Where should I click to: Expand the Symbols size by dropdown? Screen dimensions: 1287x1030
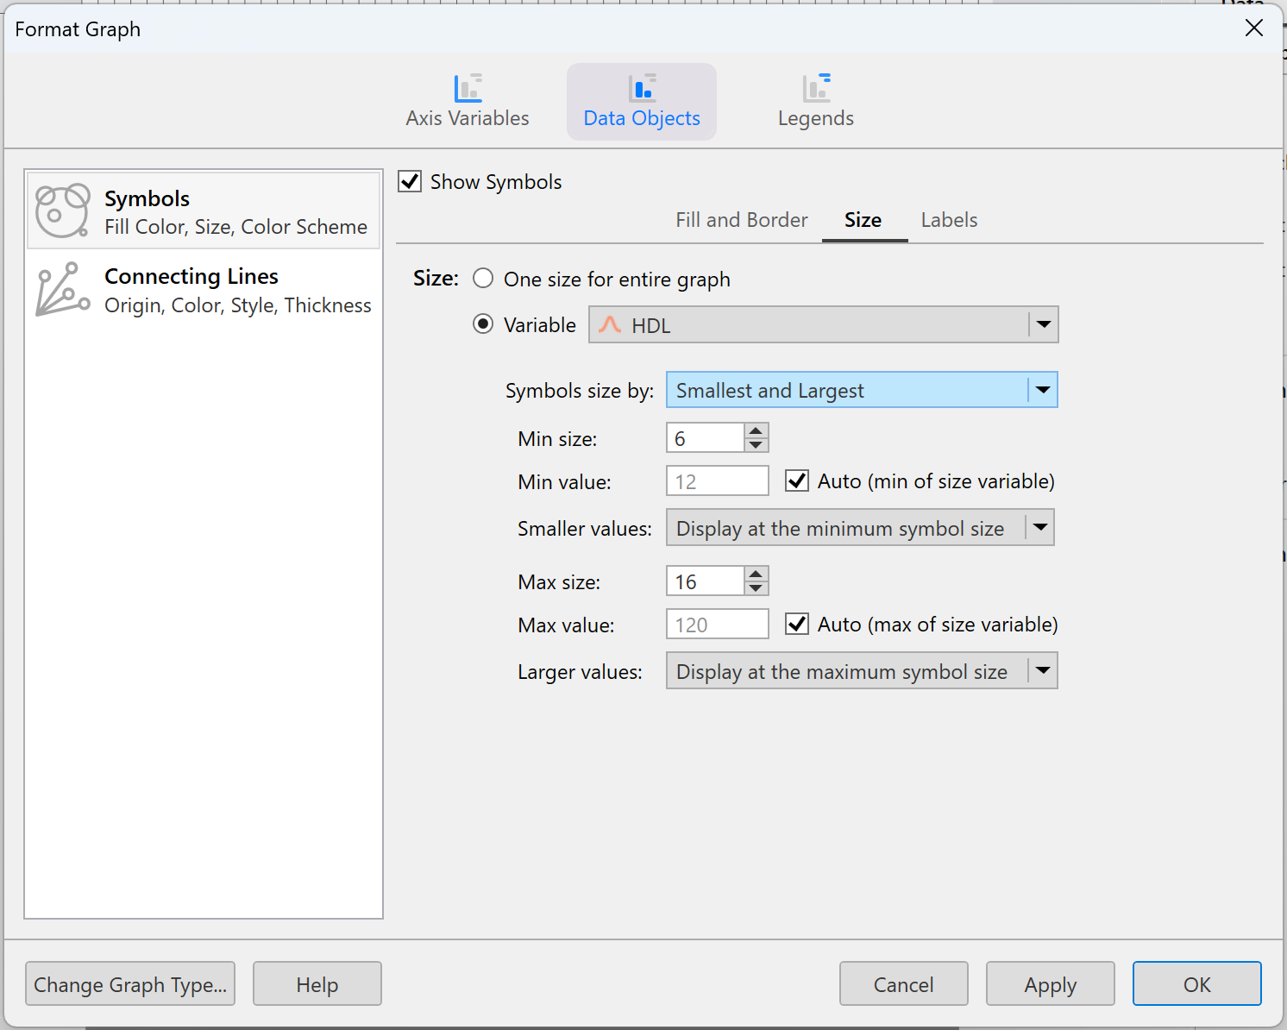coord(1042,390)
